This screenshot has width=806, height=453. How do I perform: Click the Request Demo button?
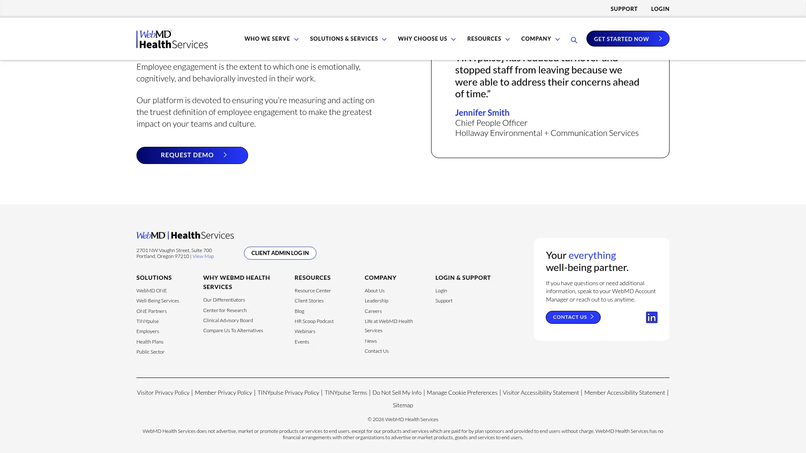point(192,155)
